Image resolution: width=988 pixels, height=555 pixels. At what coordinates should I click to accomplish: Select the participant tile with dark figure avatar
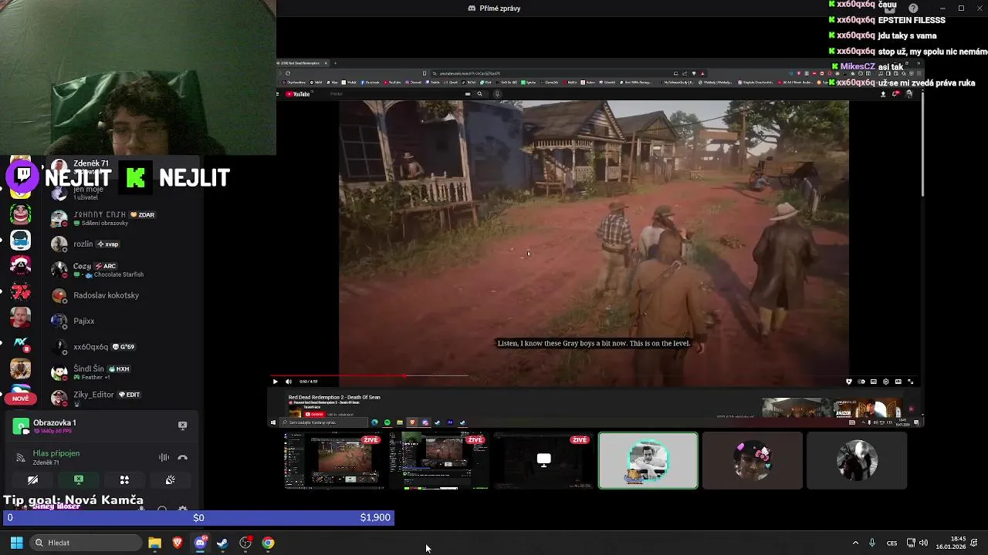(x=857, y=461)
